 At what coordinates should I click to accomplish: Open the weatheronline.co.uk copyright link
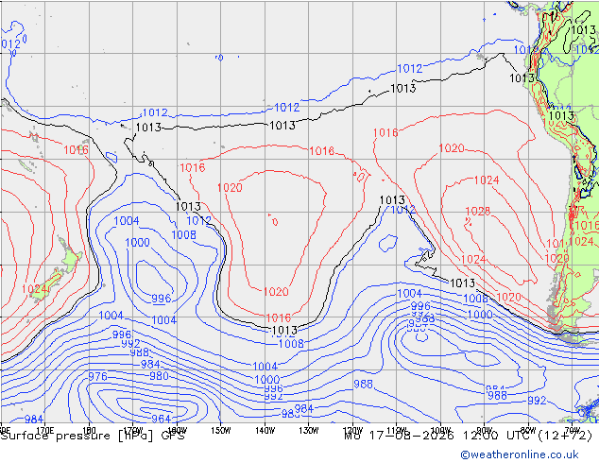tap(520, 454)
